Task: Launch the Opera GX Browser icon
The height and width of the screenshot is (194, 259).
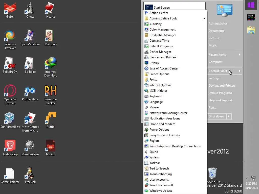Action: point(10,95)
